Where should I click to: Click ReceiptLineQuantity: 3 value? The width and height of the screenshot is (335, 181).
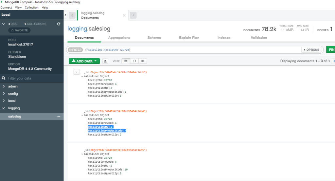point(120,173)
